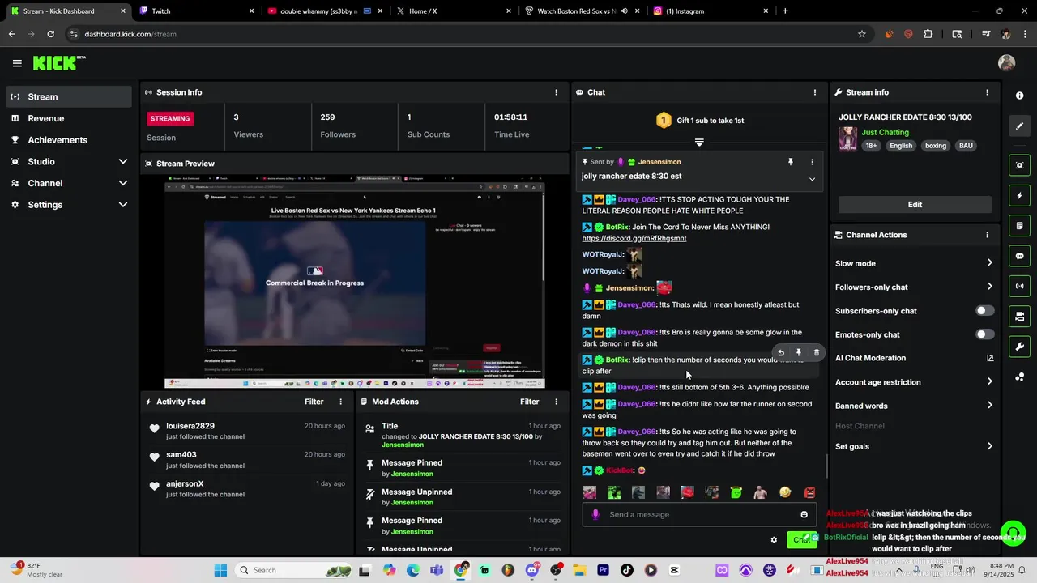The image size is (1037, 583).
Task: Open Activity Feed options menu
Action: 340,402
